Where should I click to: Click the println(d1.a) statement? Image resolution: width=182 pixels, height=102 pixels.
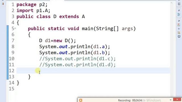(75, 46)
